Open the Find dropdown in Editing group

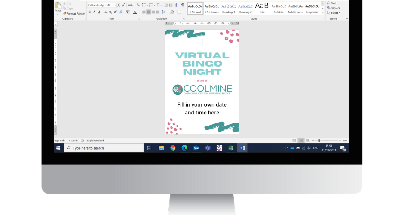[x=338, y=3]
